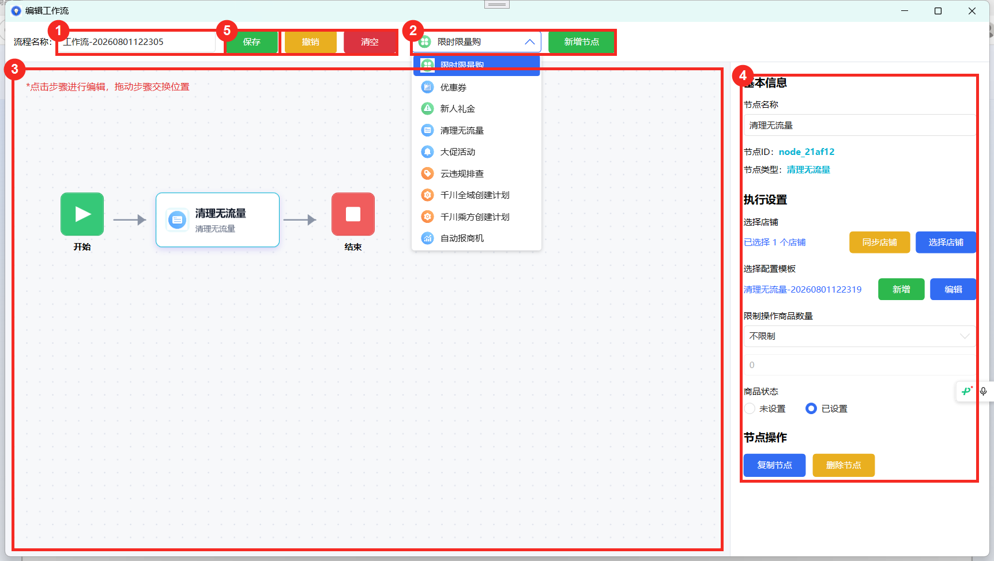The height and width of the screenshot is (561, 994).
Task: Click the 复制节点 button
Action: (x=774, y=465)
